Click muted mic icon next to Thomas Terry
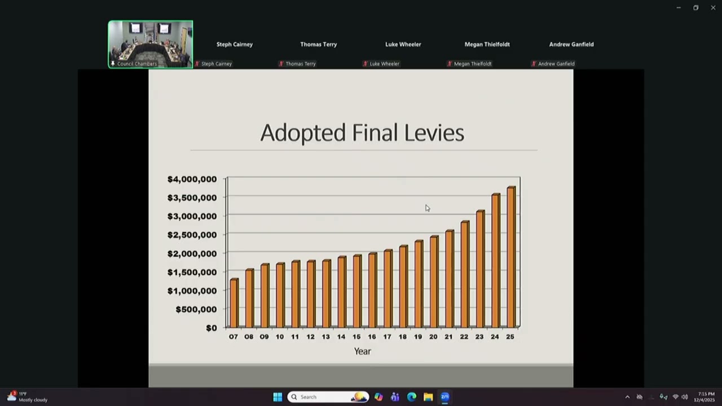 point(281,64)
